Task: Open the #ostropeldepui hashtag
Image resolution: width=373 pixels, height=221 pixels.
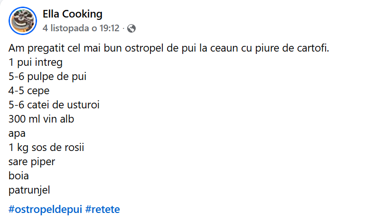Action: click(x=45, y=209)
